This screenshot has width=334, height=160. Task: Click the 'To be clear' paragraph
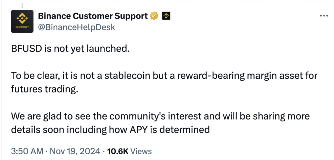[x=164, y=82]
